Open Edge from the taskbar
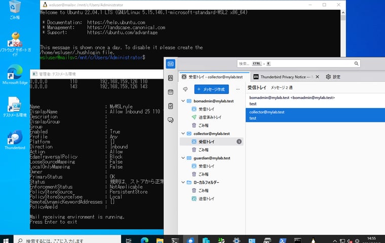The height and width of the screenshot is (243, 385). pyautogui.click(x=144, y=240)
